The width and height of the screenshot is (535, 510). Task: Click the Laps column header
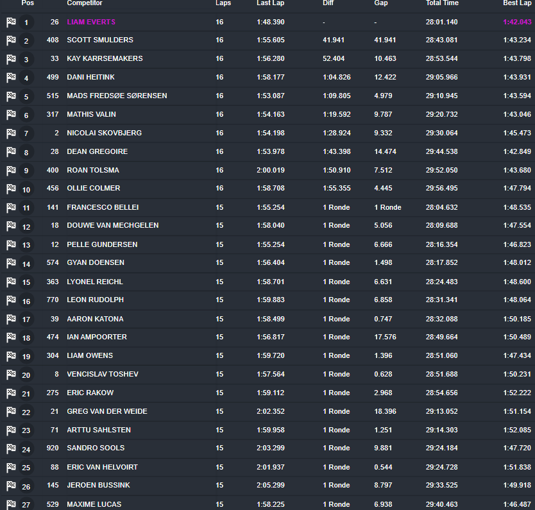223,3
